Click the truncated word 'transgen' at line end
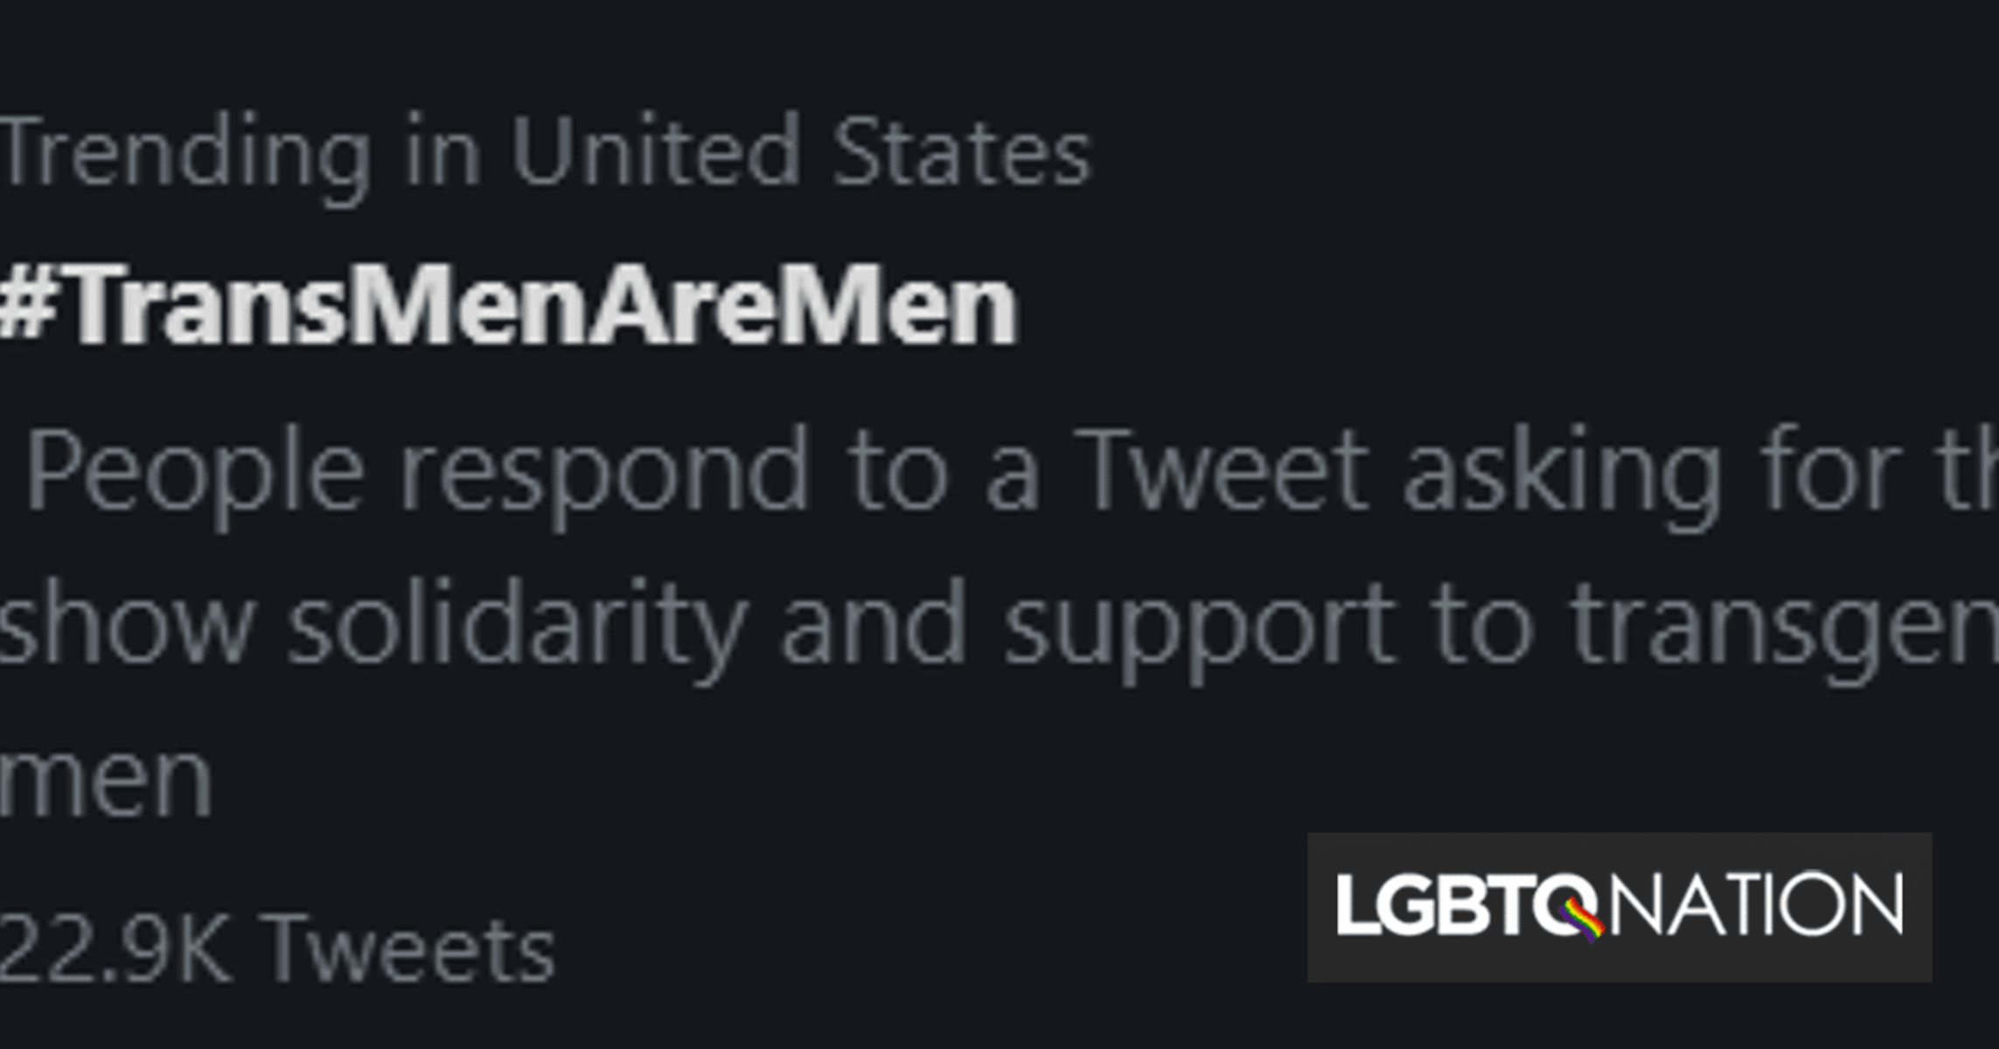Image resolution: width=1999 pixels, height=1049 pixels. click(x=1784, y=628)
